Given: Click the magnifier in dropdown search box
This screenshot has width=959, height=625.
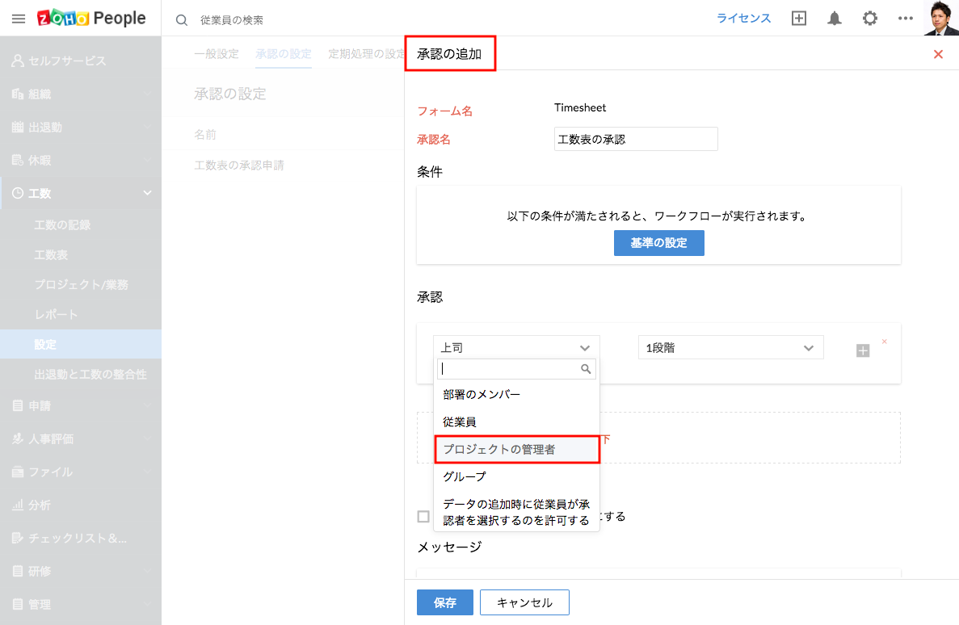Looking at the screenshot, I should point(585,369).
